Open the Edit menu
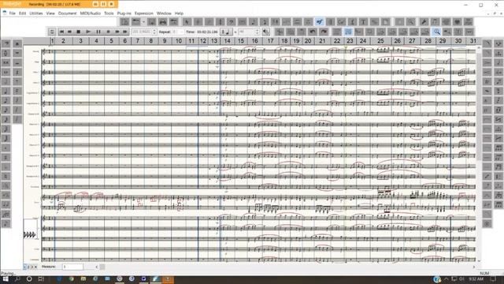This screenshot has height=284, width=504. [x=22, y=13]
